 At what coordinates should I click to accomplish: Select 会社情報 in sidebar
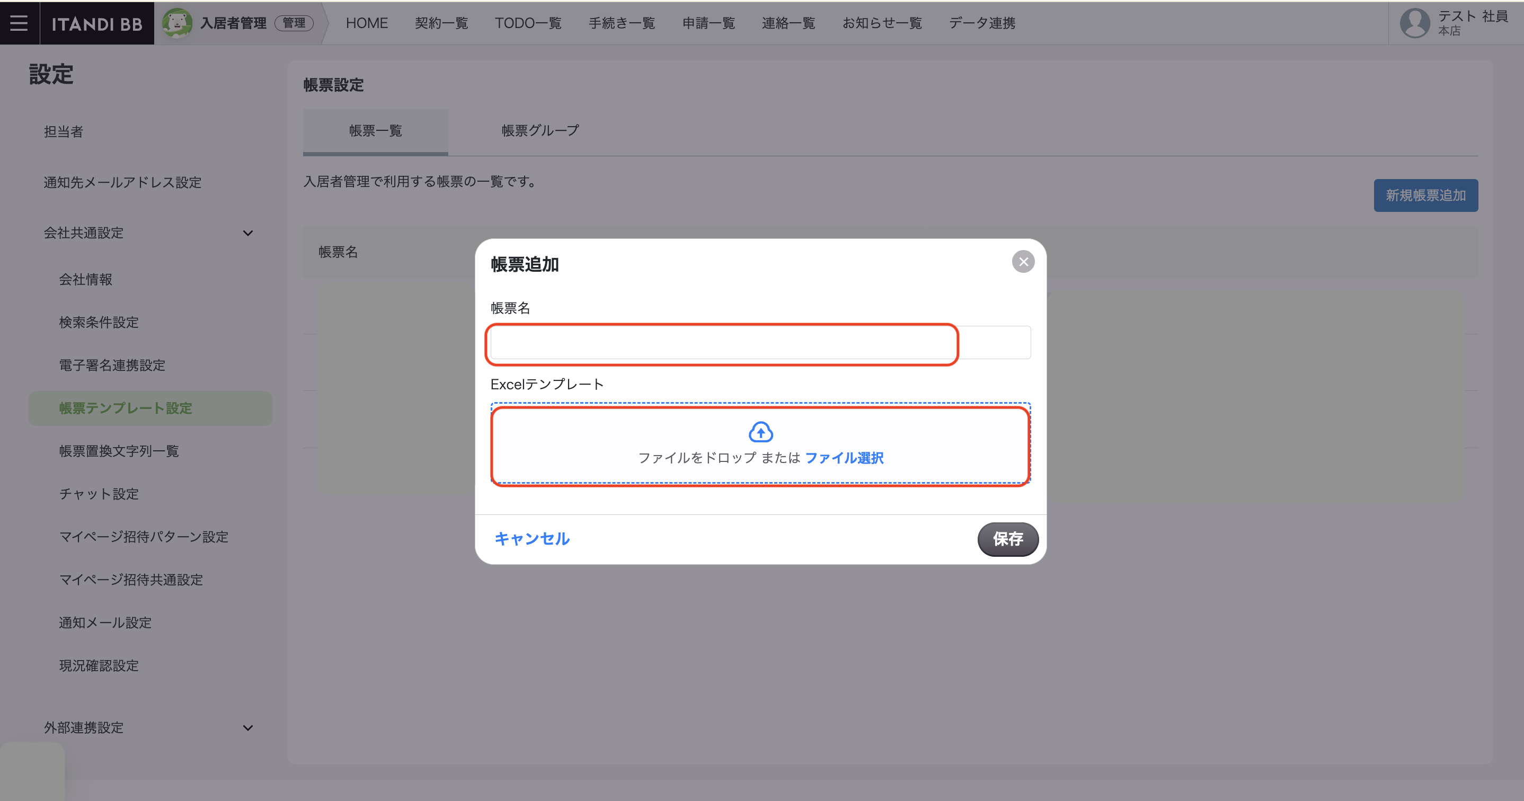click(x=86, y=279)
